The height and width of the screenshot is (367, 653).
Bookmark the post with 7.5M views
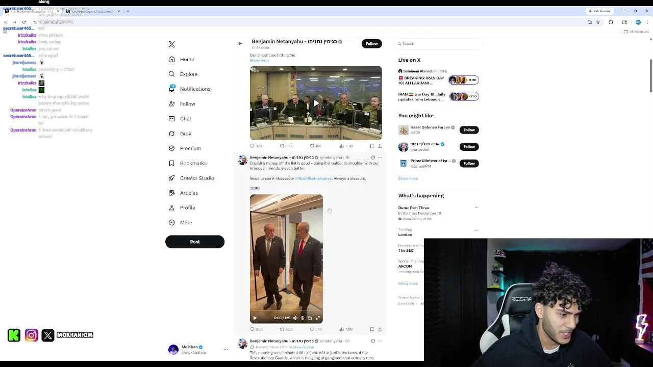[x=371, y=329]
